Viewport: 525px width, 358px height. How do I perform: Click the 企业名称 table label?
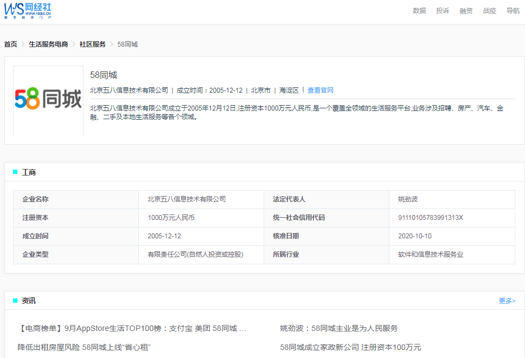pyautogui.click(x=35, y=199)
